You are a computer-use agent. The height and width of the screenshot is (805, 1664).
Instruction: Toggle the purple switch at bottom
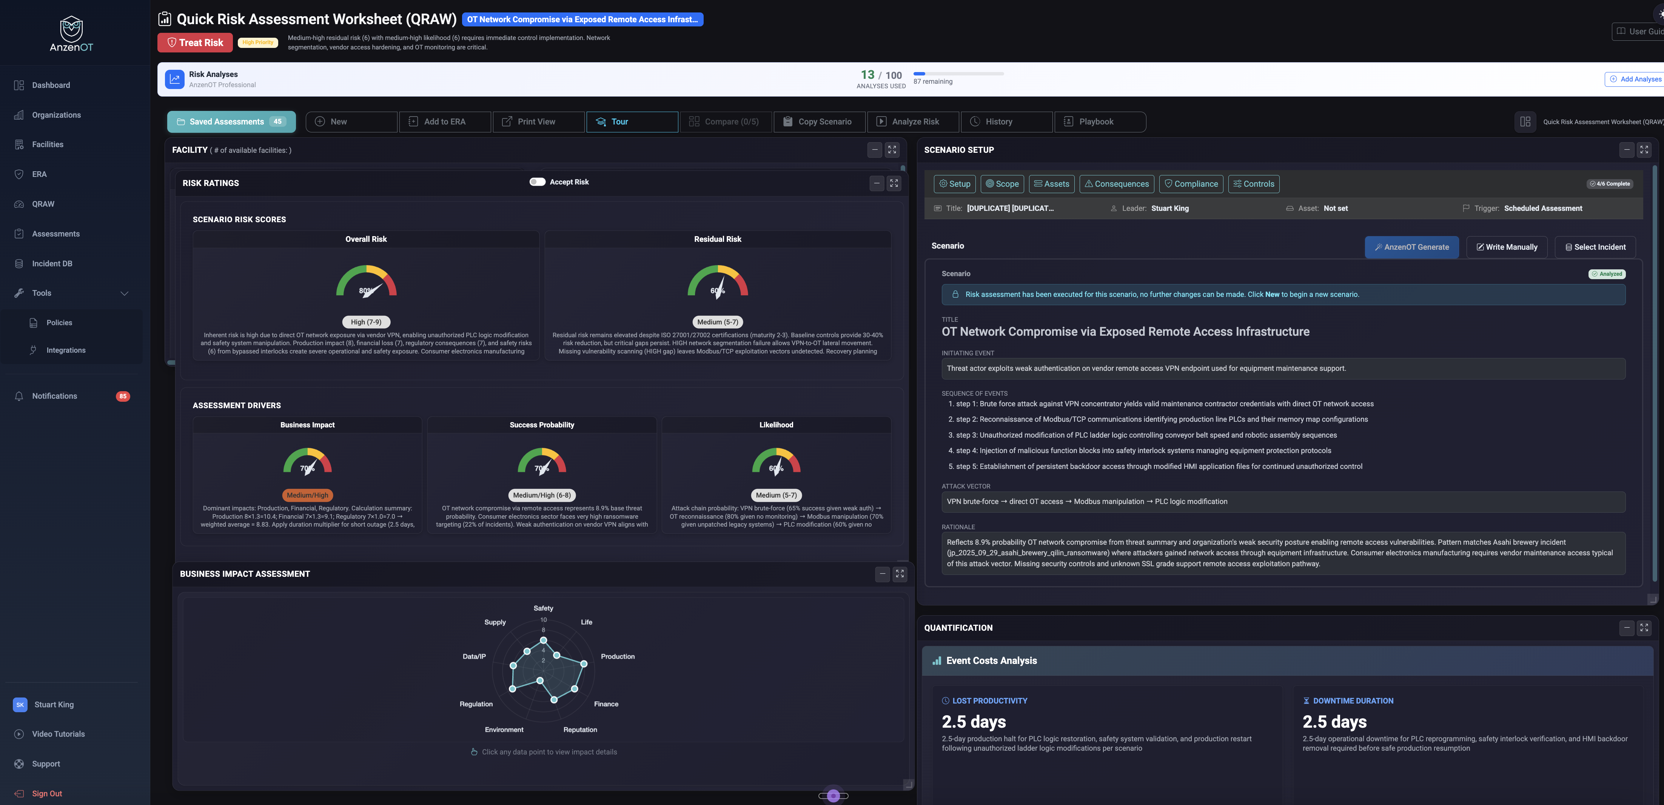click(833, 795)
